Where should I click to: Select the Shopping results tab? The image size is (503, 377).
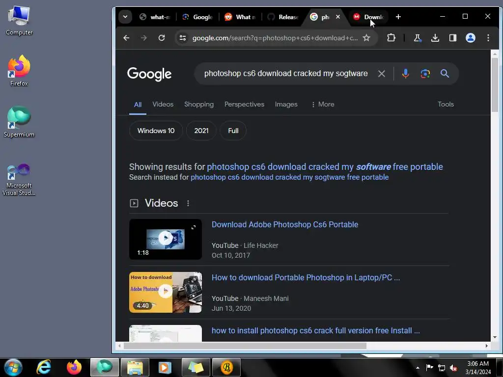pyautogui.click(x=199, y=104)
